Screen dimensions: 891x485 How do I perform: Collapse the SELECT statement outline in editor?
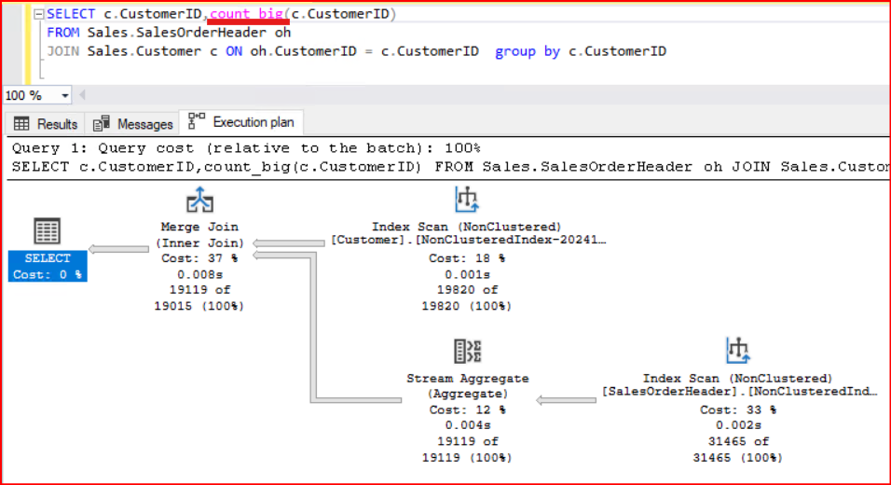[x=34, y=14]
